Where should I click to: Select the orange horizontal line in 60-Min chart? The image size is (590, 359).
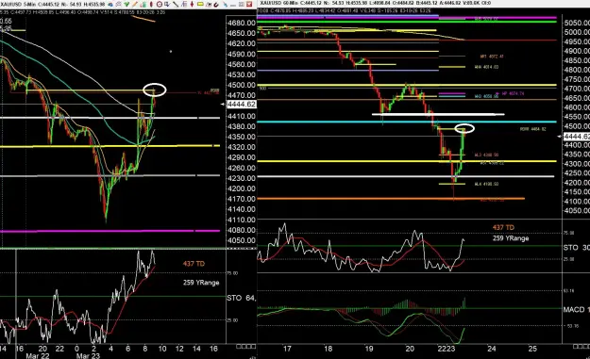(x=391, y=199)
